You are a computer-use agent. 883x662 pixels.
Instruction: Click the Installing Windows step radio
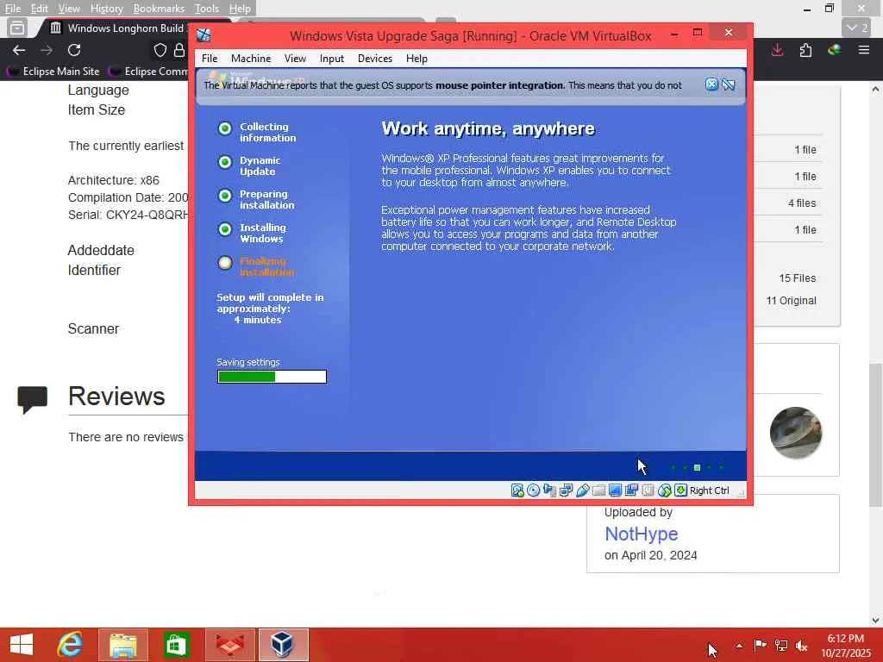click(225, 229)
